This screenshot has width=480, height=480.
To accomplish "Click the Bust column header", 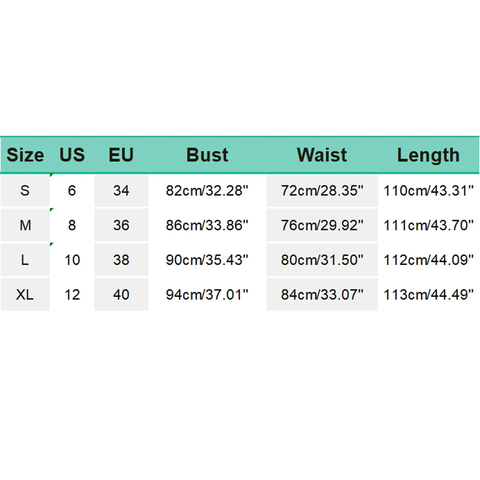I will pyautogui.click(x=207, y=155).
